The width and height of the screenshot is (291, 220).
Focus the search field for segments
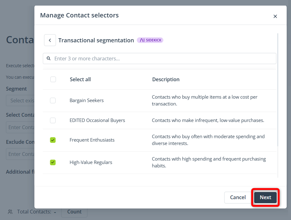(160, 59)
